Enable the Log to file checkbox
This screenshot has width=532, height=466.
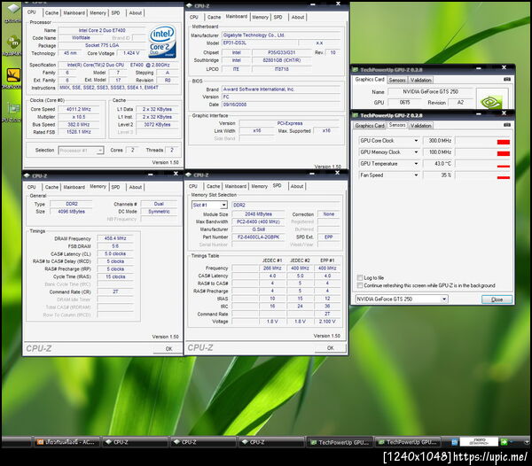pyautogui.click(x=360, y=277)
